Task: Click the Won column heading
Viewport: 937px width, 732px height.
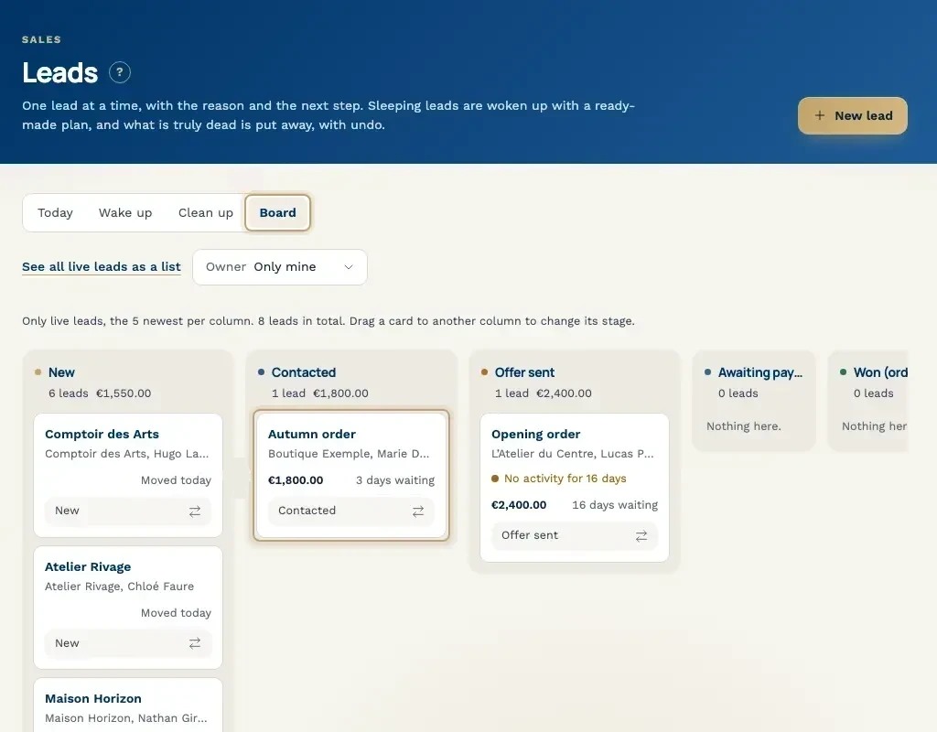Action: coord(880,372)
